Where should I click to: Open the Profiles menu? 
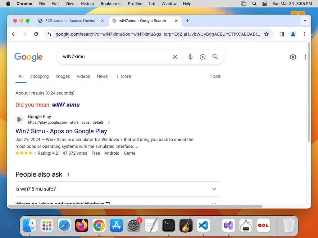[x=135, y=4]
